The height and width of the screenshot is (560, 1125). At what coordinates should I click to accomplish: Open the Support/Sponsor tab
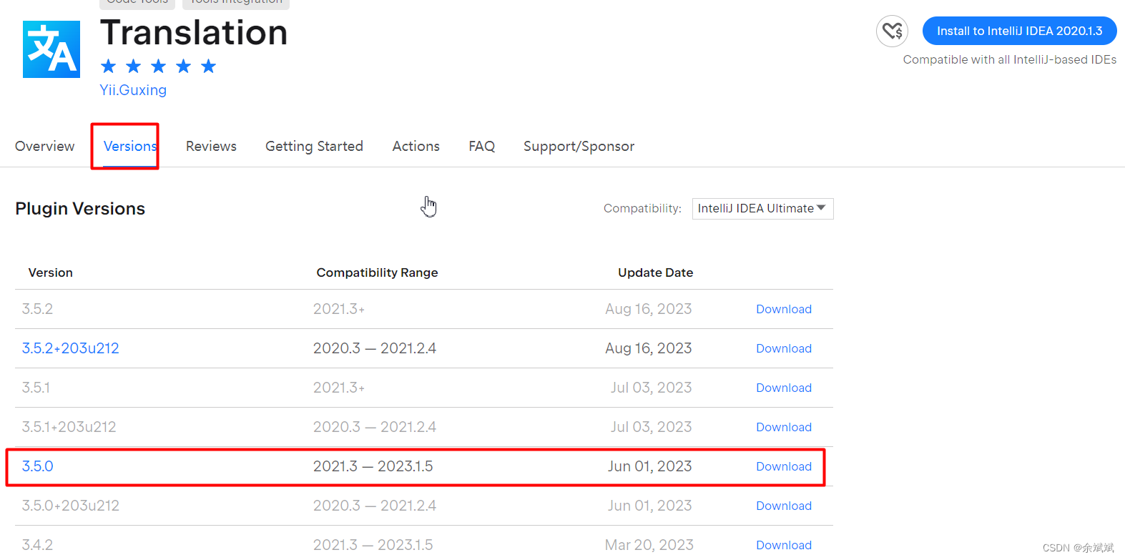[x=579, y=146]
